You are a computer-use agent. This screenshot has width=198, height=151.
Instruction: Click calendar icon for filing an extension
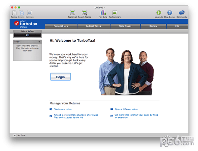[112, 116]
